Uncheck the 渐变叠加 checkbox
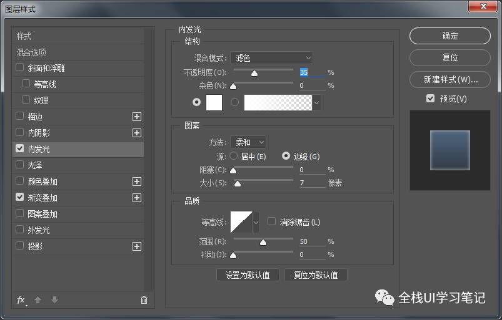This screenshot has height=320, width=502. pos(20,197)
